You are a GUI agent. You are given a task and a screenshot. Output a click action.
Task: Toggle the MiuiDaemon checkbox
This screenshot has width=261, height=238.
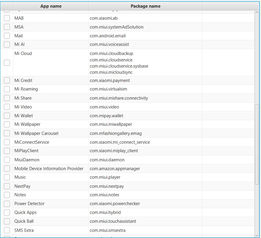[7, 160]
